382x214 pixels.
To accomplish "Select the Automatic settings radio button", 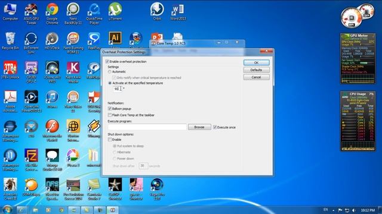I will tap(110, 71).
